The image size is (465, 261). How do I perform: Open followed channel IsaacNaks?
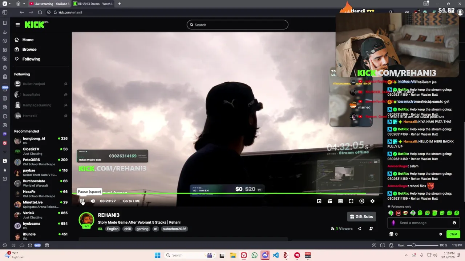click(x=41, y=94)
